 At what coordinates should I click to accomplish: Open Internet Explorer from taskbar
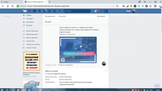[x=7, y=90]
